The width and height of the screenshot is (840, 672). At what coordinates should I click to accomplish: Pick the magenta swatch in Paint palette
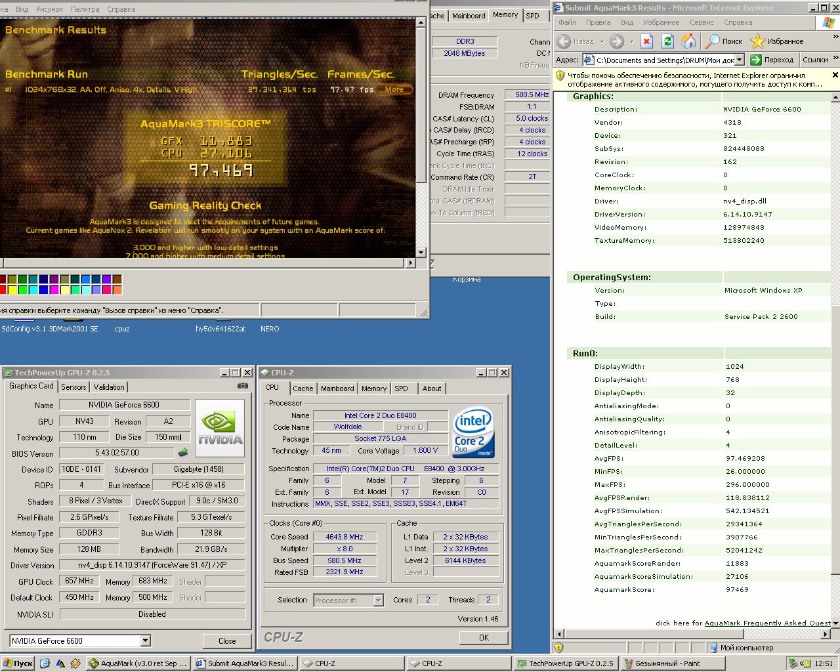pyautogui.click(x=54, y=289)
